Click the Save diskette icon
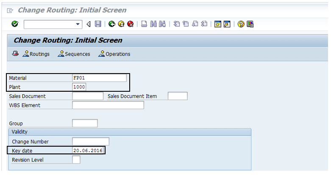331x175 pixels. click(x=98, y=24)
